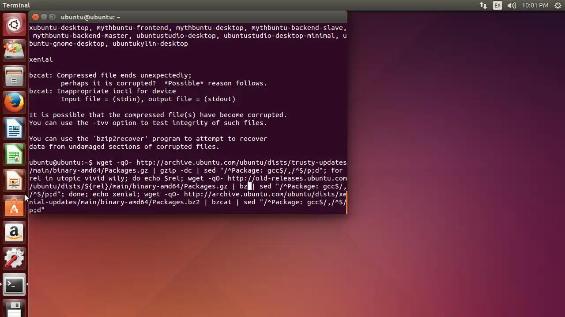565x317 pixels.
Task: Open the Files manager from the dock
Action: point(14,77)
